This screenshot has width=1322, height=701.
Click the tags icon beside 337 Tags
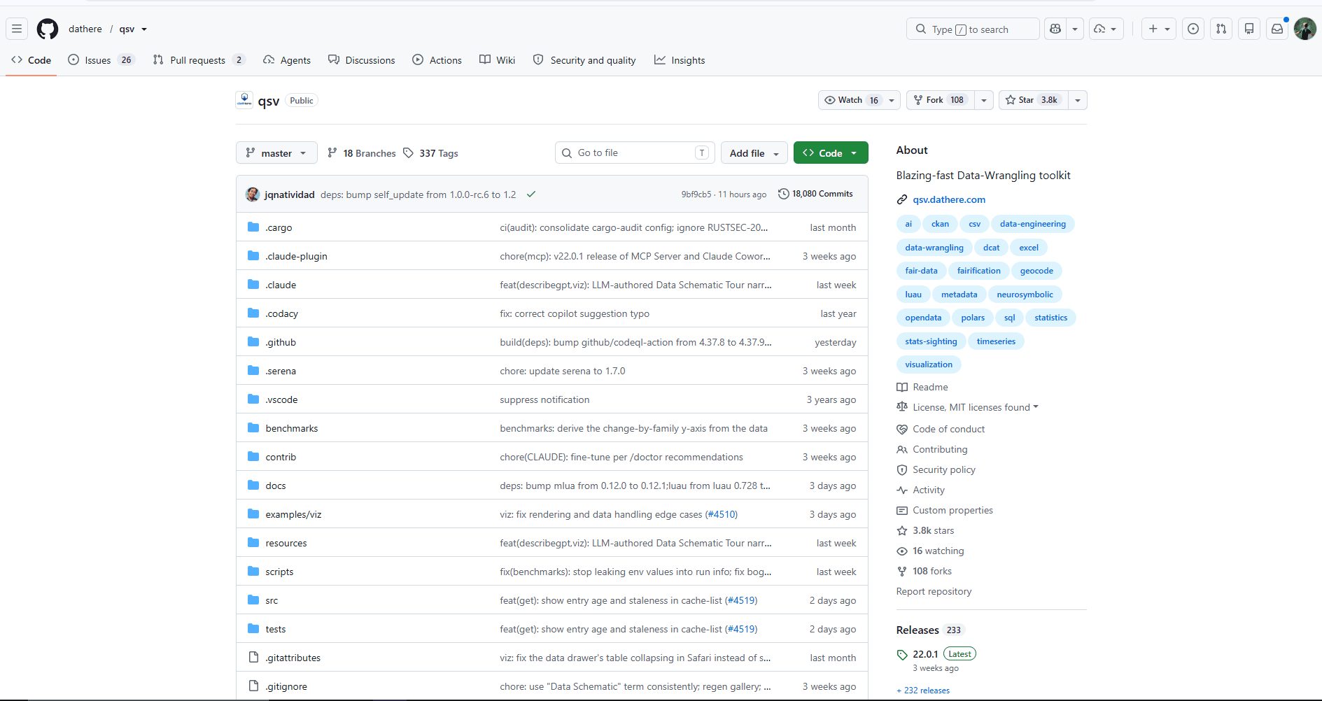[409, 153]
